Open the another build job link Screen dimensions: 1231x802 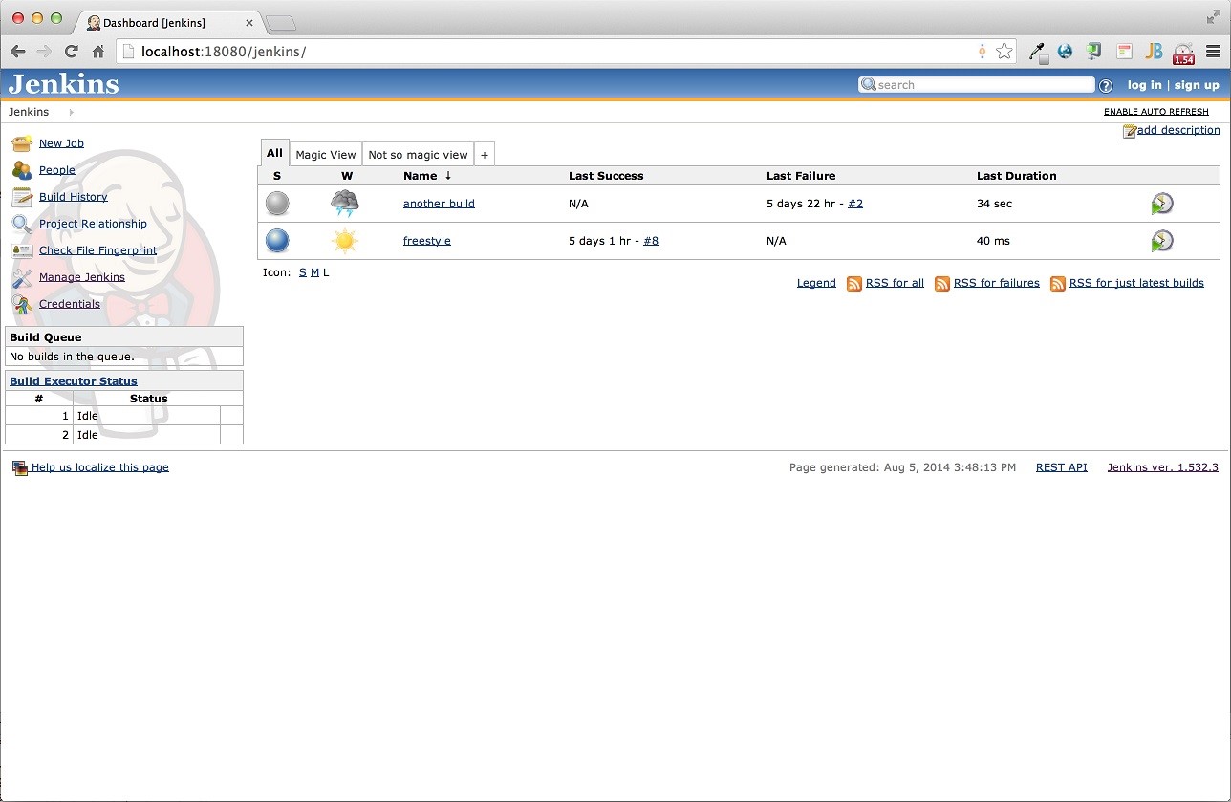point(439,204)
